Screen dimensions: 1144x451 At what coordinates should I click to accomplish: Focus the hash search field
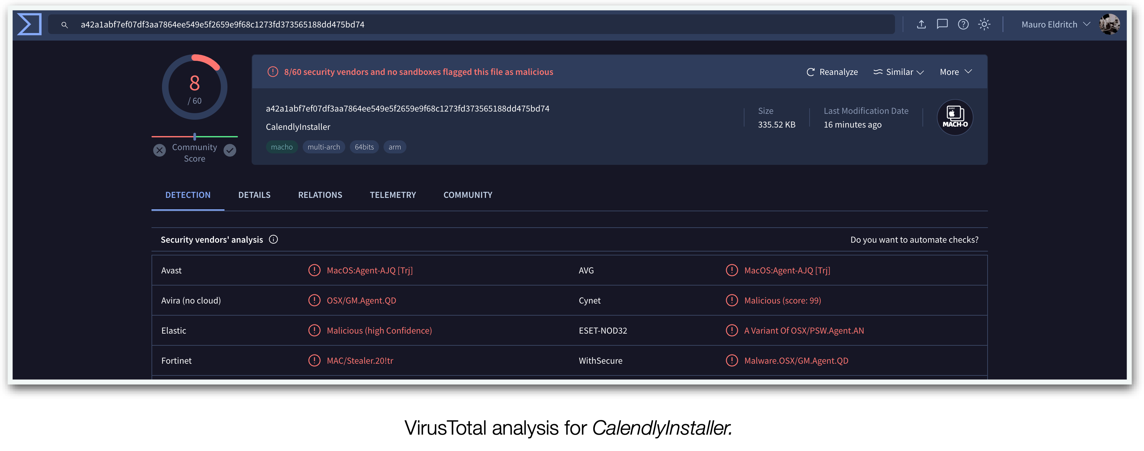(471, 25)
